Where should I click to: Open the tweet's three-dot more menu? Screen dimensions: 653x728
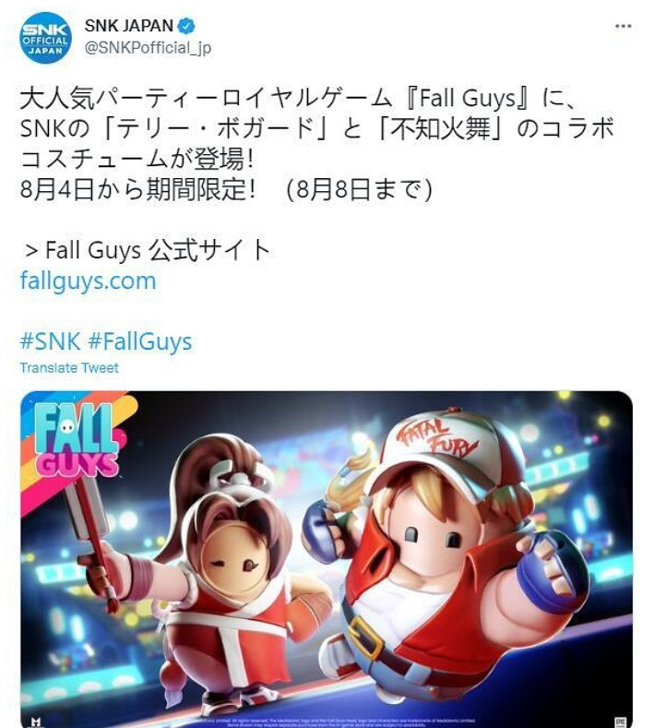(623, 26)
